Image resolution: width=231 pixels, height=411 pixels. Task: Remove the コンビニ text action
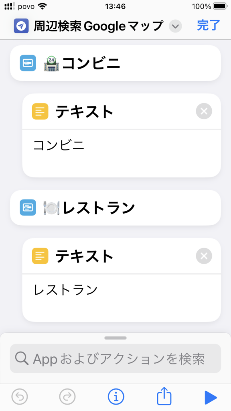204,112
